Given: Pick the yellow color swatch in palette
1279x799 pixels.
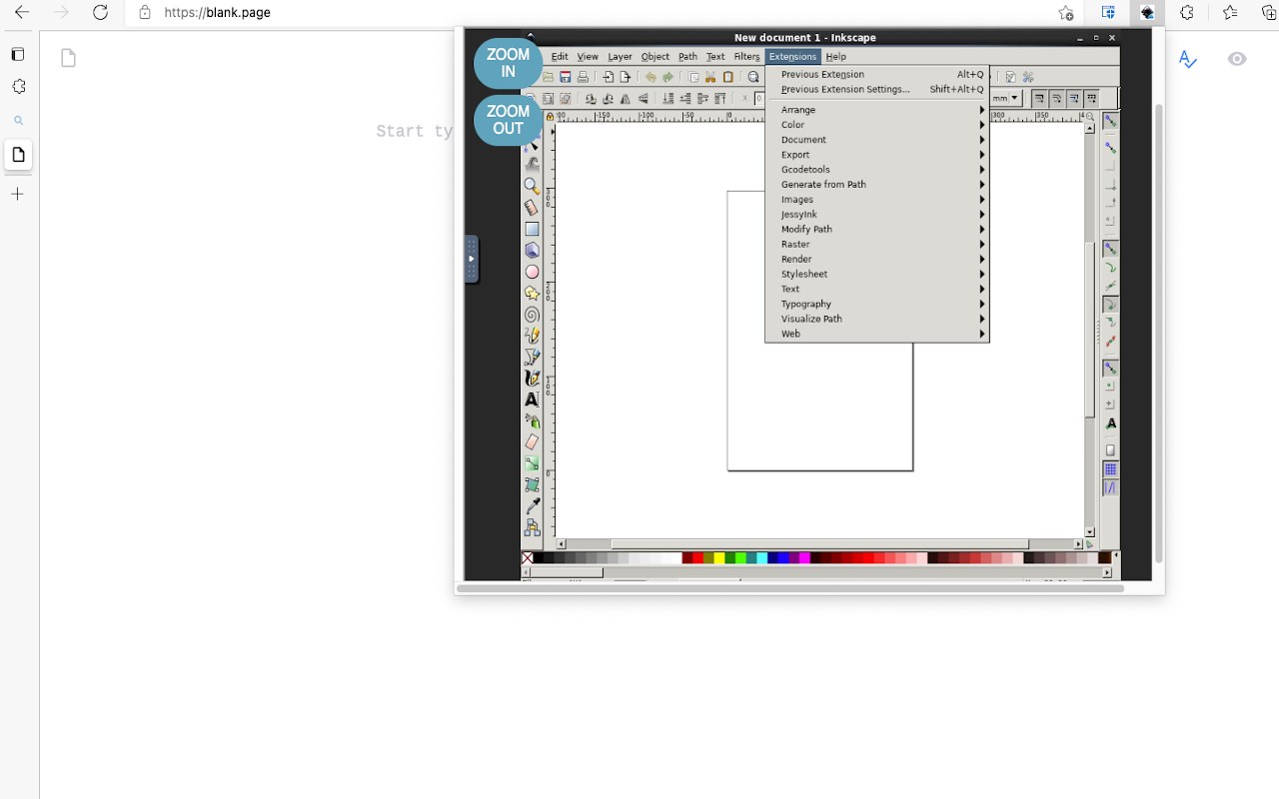Looking at the screenshot, I should pyautogui.click(x=719, y=558).
